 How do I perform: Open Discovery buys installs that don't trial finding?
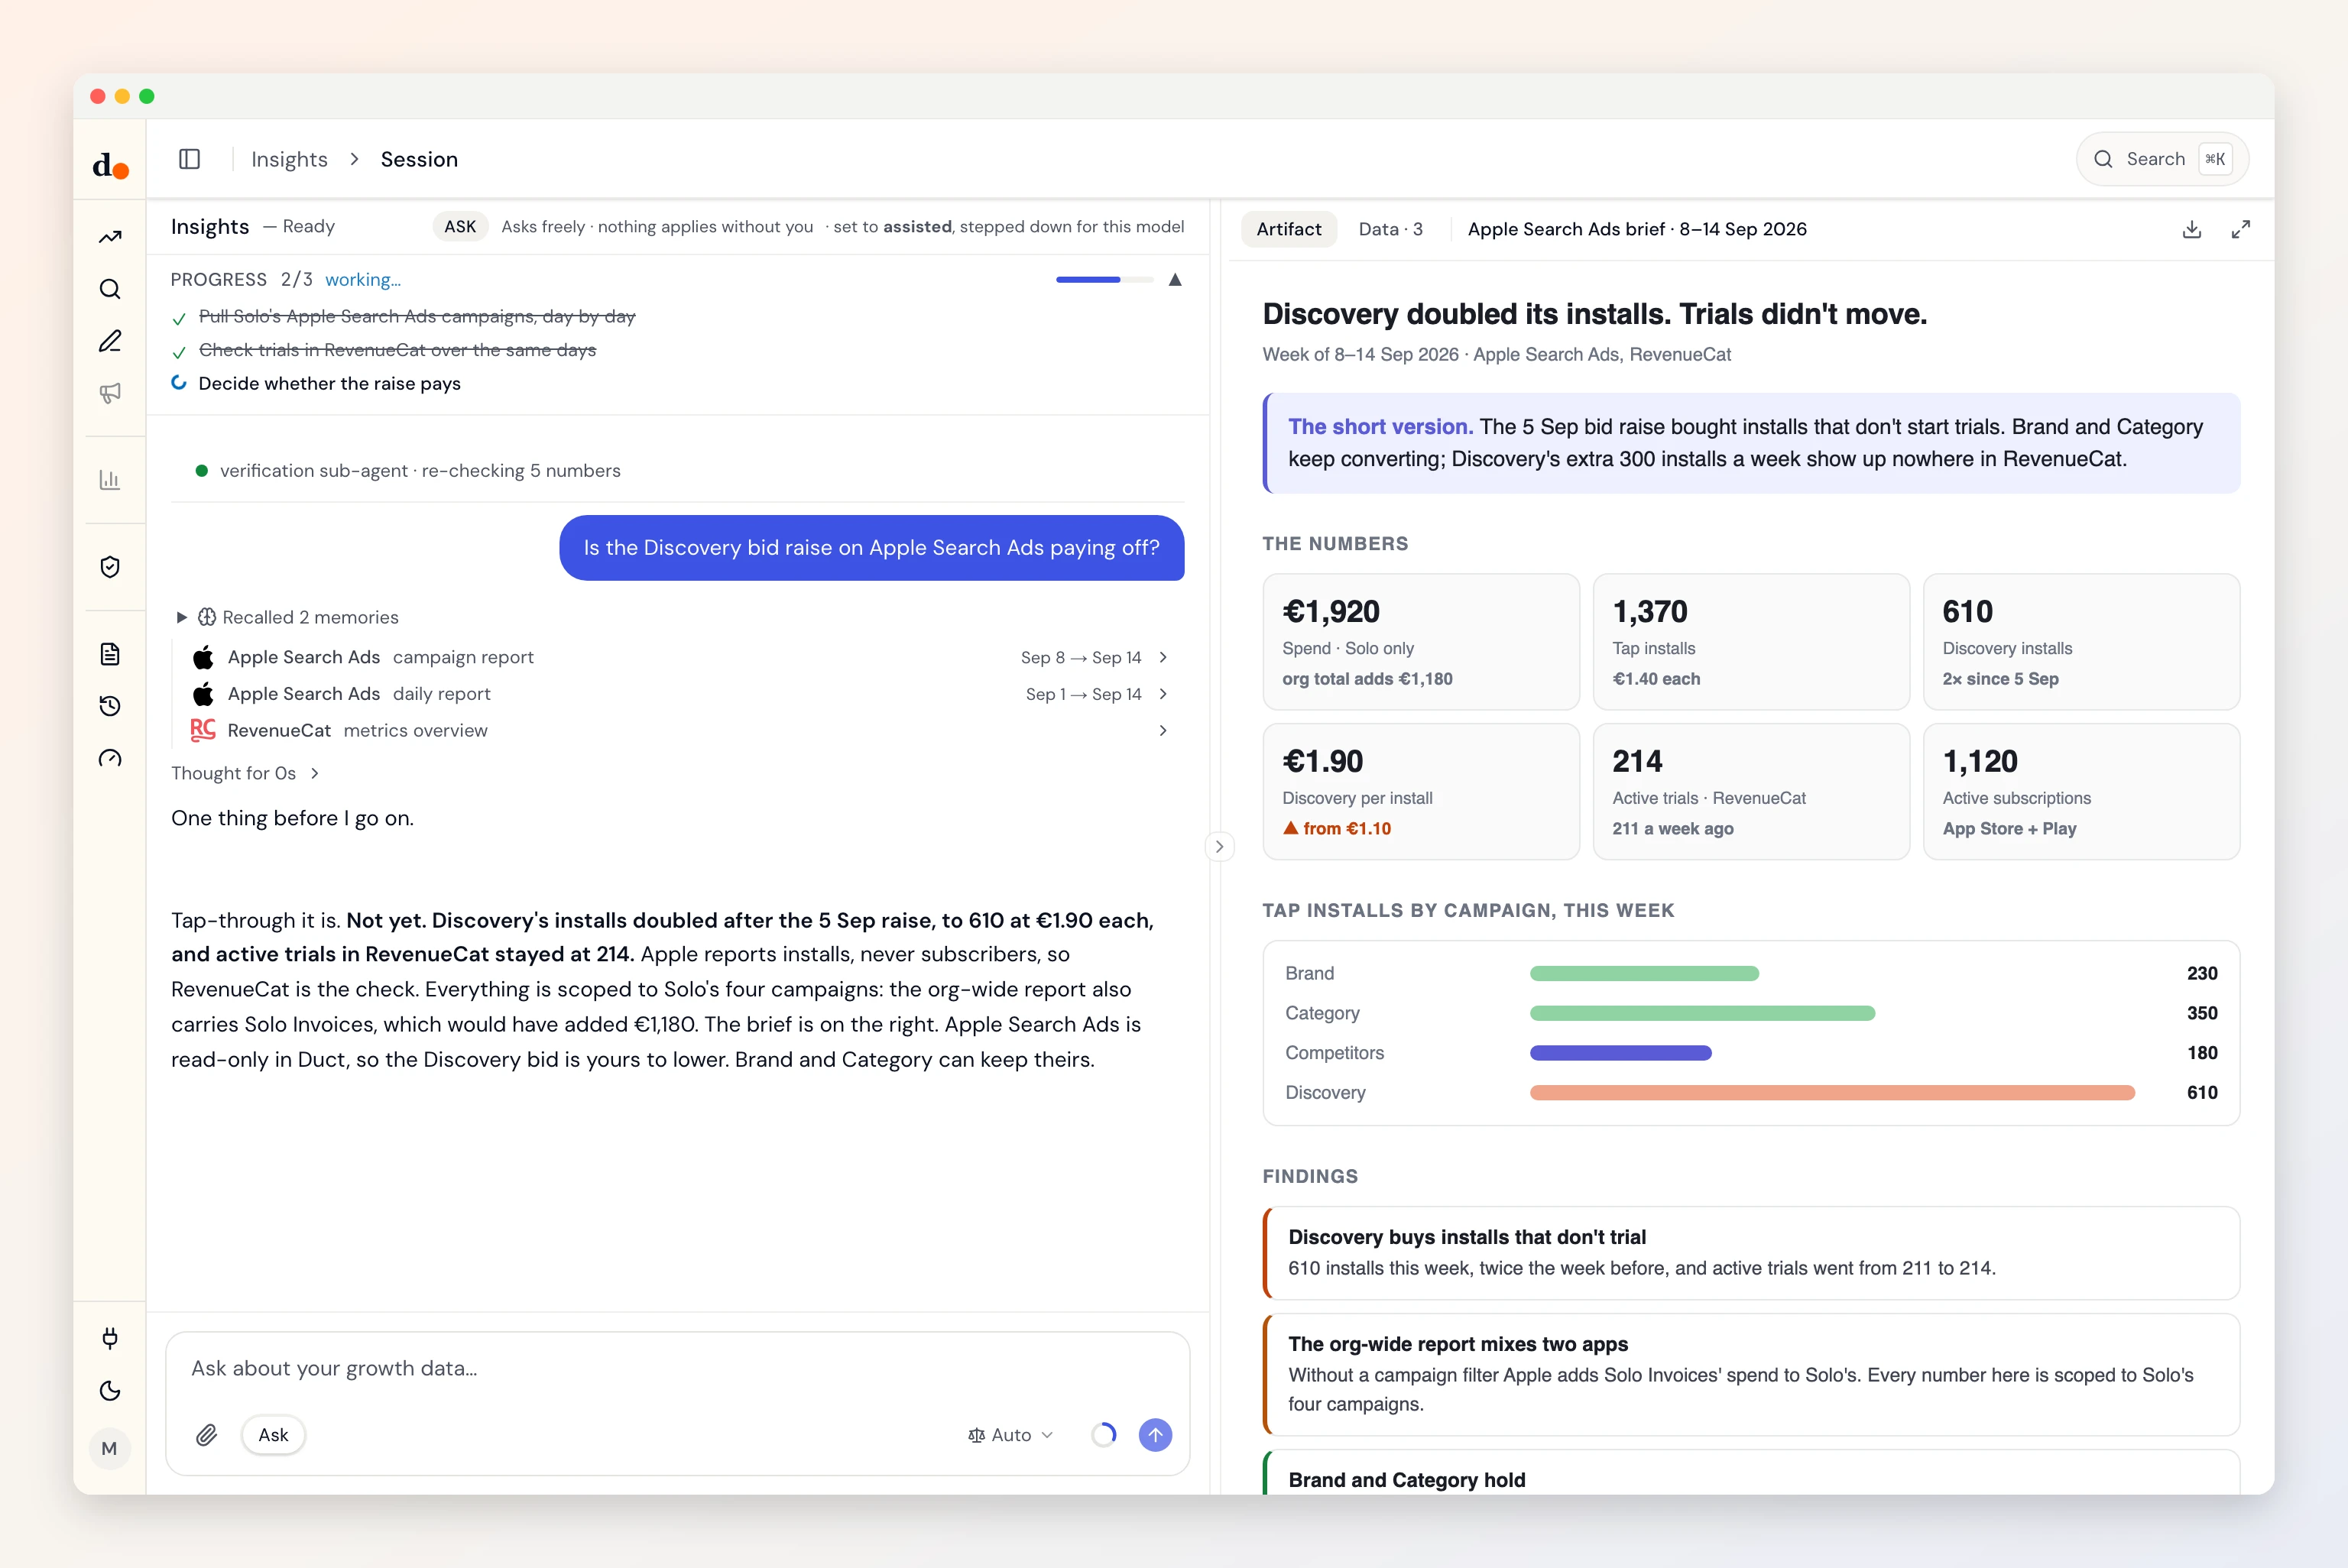[1751, 1253]
